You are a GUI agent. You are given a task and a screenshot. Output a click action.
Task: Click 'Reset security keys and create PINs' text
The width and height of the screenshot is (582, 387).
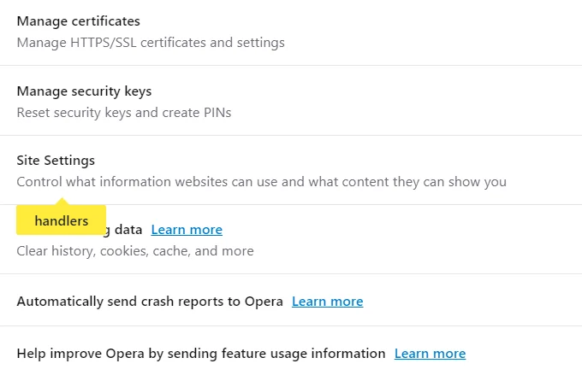124,113
